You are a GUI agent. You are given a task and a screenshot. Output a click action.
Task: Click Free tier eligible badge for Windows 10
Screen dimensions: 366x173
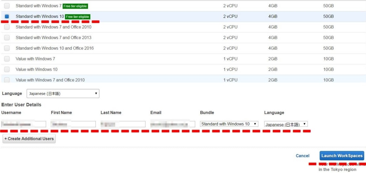pos(78,17)
